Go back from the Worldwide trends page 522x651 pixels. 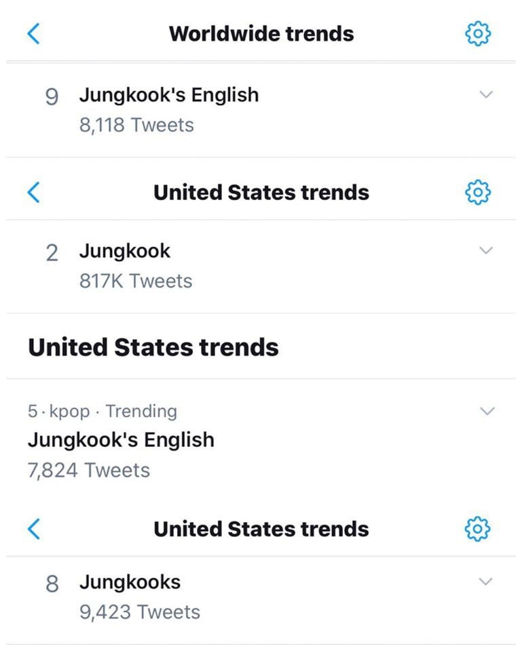point(33,33)
